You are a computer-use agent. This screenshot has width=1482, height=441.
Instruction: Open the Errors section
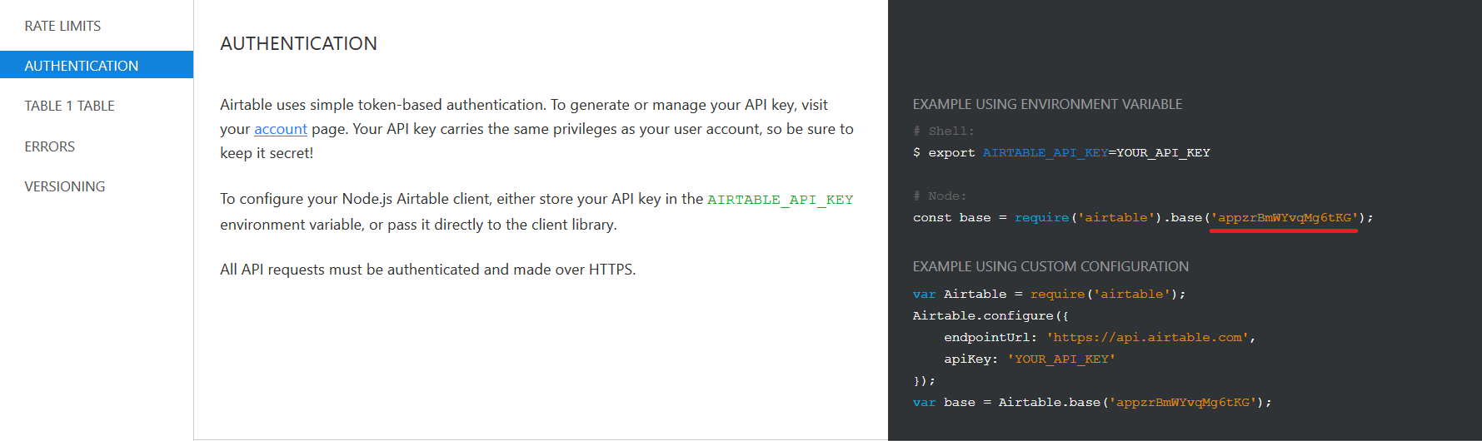tap(49, 146)
